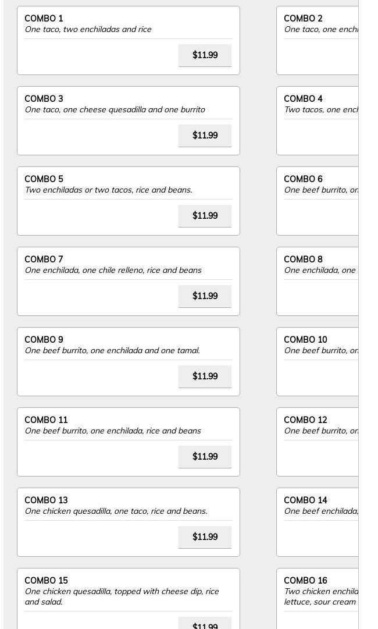The image size is (378, 629).
Task: Click the COMBO 12 card title
Action: pyautogui.click(x=305, y=420)
